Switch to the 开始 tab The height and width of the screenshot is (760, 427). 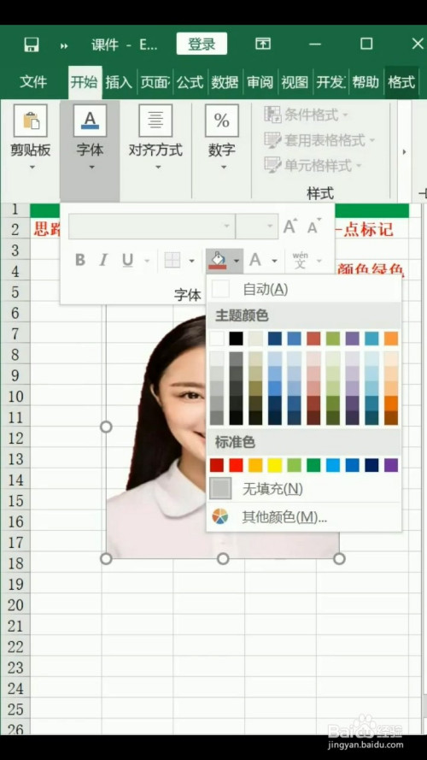85,82
